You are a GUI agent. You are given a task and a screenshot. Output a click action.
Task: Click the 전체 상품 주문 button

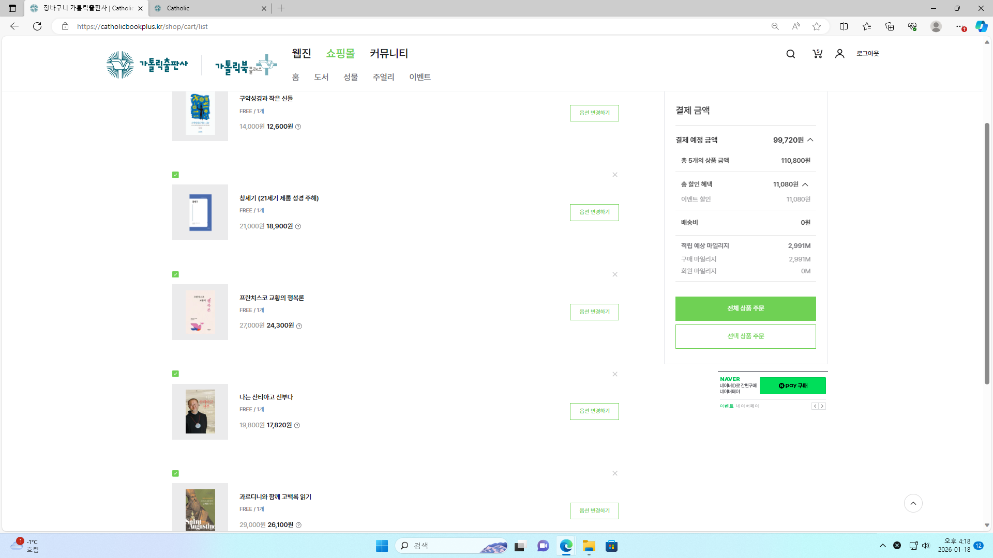tap(745, 308)
